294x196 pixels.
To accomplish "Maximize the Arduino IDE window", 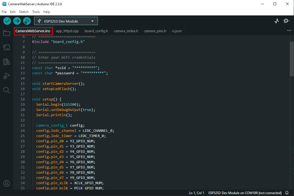I will (275, 4).
